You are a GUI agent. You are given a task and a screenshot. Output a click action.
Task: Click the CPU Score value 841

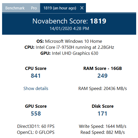click(36, 76)
